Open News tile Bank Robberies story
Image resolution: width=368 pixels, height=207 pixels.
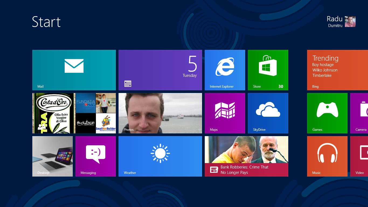click(x=247, y=156)
